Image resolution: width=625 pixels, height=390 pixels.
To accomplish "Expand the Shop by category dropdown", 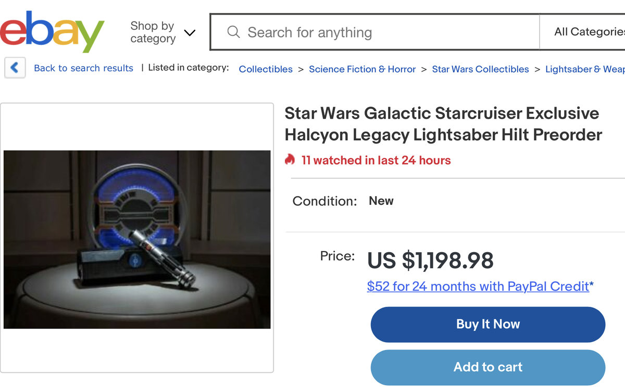I will 162,32.
